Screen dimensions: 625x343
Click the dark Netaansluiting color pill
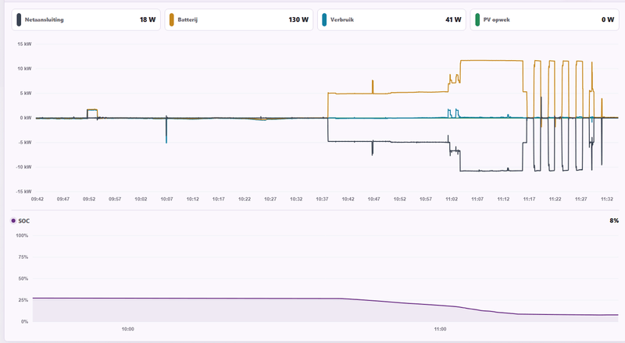tap(19, 19)
